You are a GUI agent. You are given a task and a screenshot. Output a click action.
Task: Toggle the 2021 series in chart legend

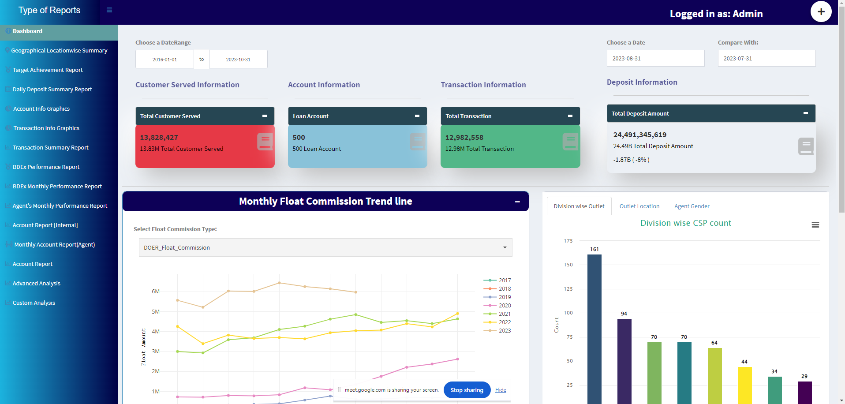[497, 314]
